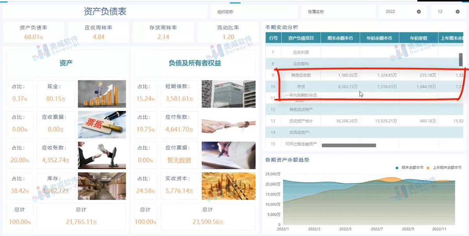Select the 存货周转率 2.14 card
The image size is (469, 236).
[163, 32]
